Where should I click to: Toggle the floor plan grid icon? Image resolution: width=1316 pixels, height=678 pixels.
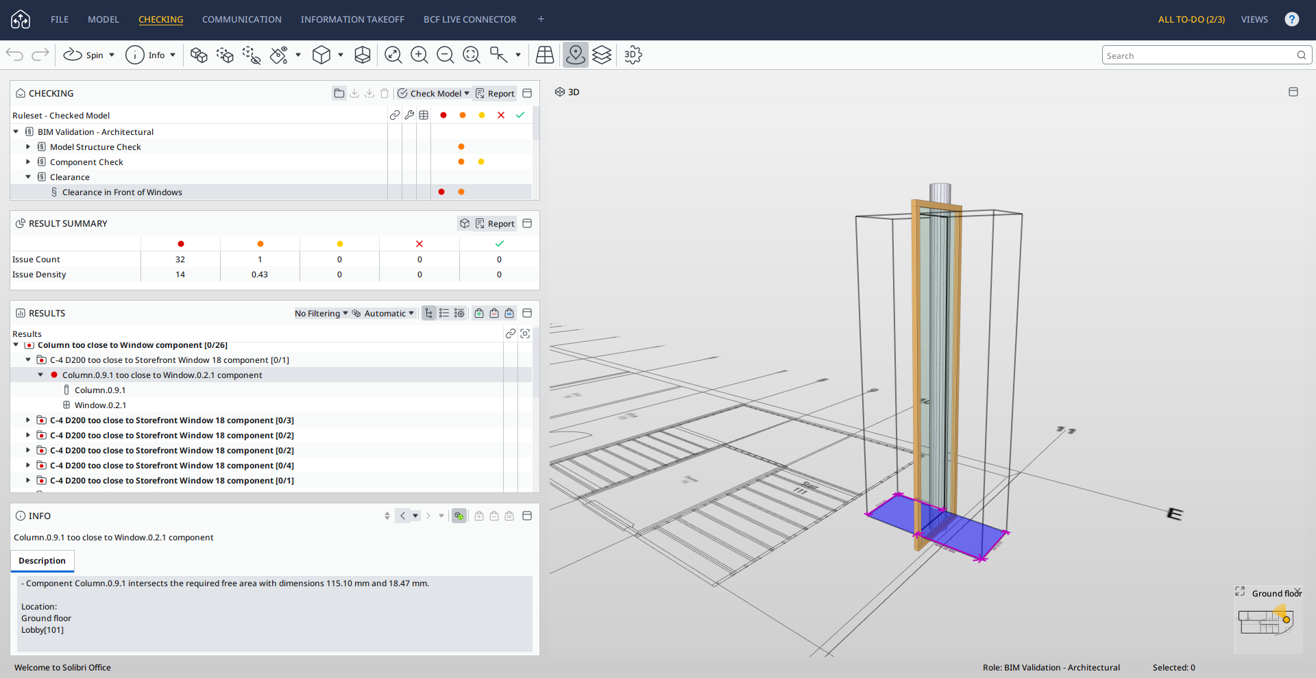[x=545, y=55]
